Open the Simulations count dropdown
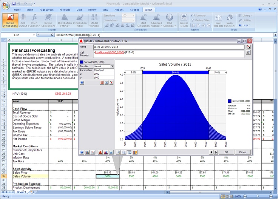Image resolution: width=278 pixels, height=199 pixels. coord(134,20)
